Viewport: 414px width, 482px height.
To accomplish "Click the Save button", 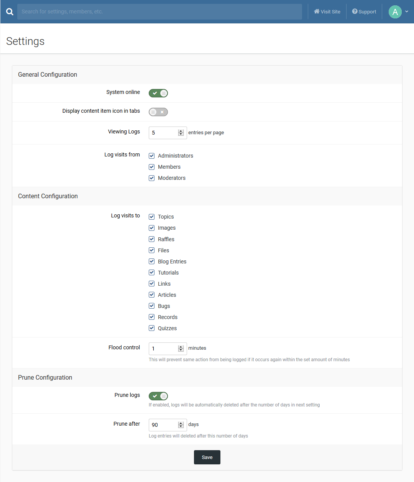I will (207, 457).
